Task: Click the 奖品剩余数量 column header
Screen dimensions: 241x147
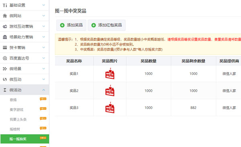Action: coord(193,61)
